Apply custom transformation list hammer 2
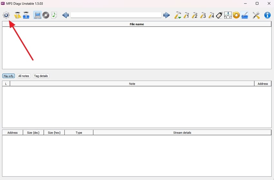274x180 pixels. [x=195, y=15]
